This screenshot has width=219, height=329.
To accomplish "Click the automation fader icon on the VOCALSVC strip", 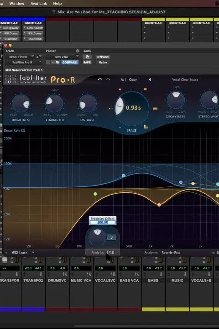I will coord(113,274).
